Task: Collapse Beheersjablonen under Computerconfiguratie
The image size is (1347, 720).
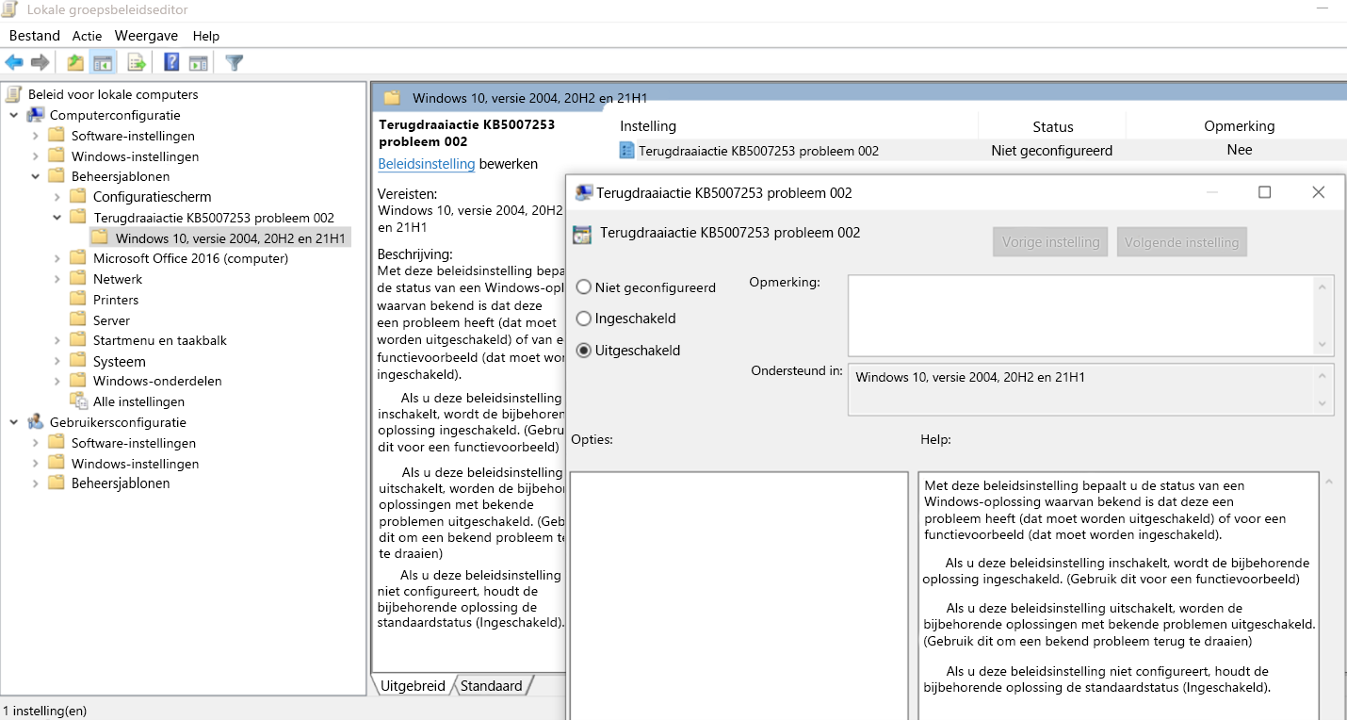Action: (x=36, y=176)
